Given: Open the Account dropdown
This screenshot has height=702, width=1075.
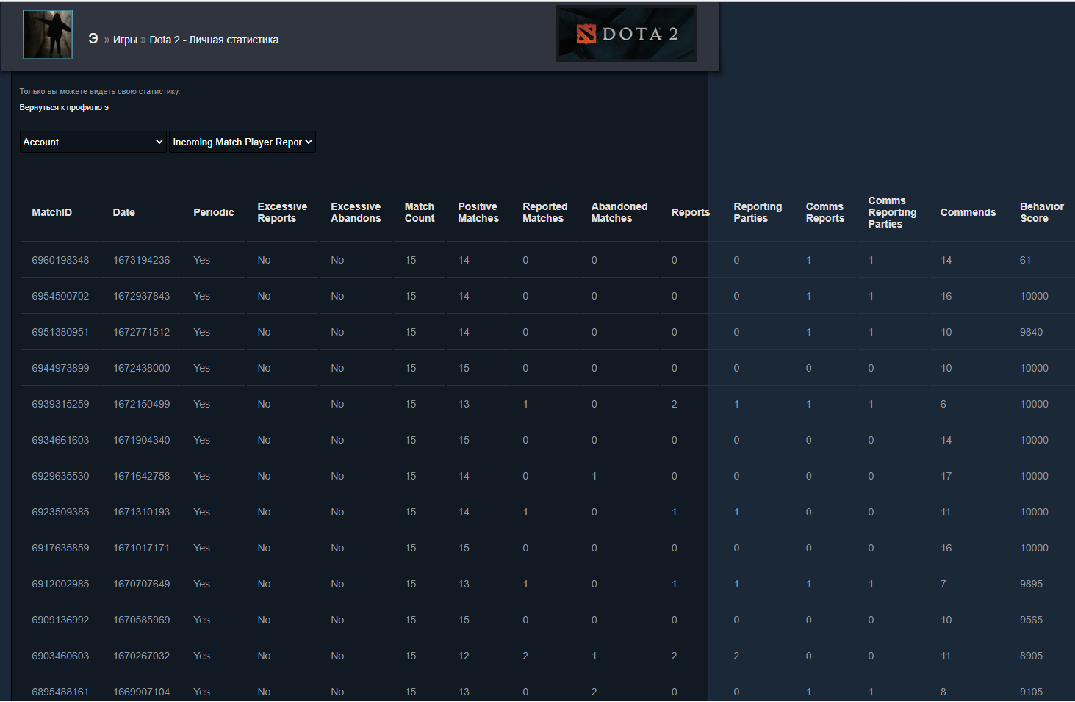Looking at the screenshot, I should pos(92,142).
